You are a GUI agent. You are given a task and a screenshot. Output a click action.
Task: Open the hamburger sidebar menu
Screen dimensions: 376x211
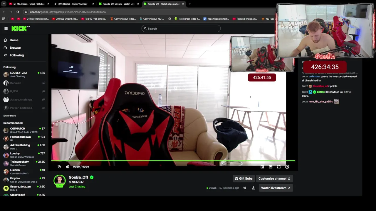pos(6,28)
